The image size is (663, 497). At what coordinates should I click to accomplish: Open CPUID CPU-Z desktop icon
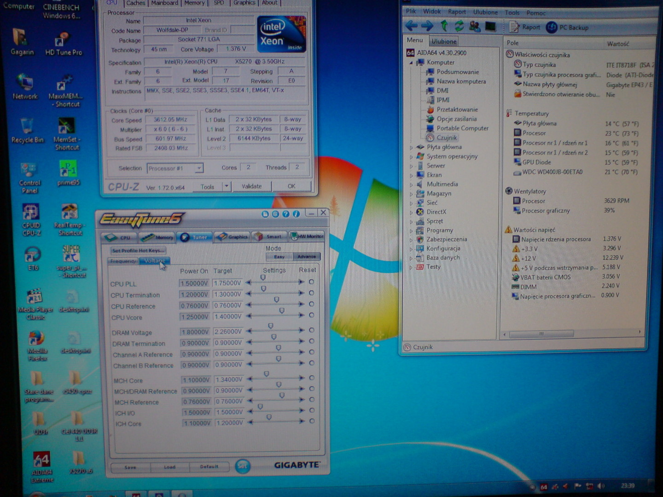tap(31, 220)
